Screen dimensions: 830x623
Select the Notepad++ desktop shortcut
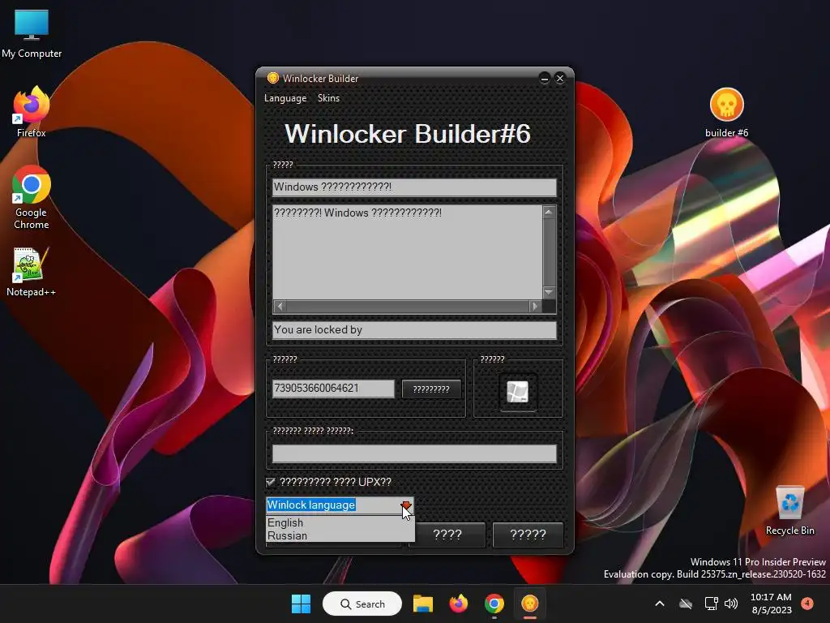(x=31, y=272)
